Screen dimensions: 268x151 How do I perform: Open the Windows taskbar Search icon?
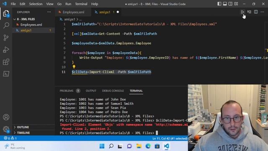click(x=111, y=146)
